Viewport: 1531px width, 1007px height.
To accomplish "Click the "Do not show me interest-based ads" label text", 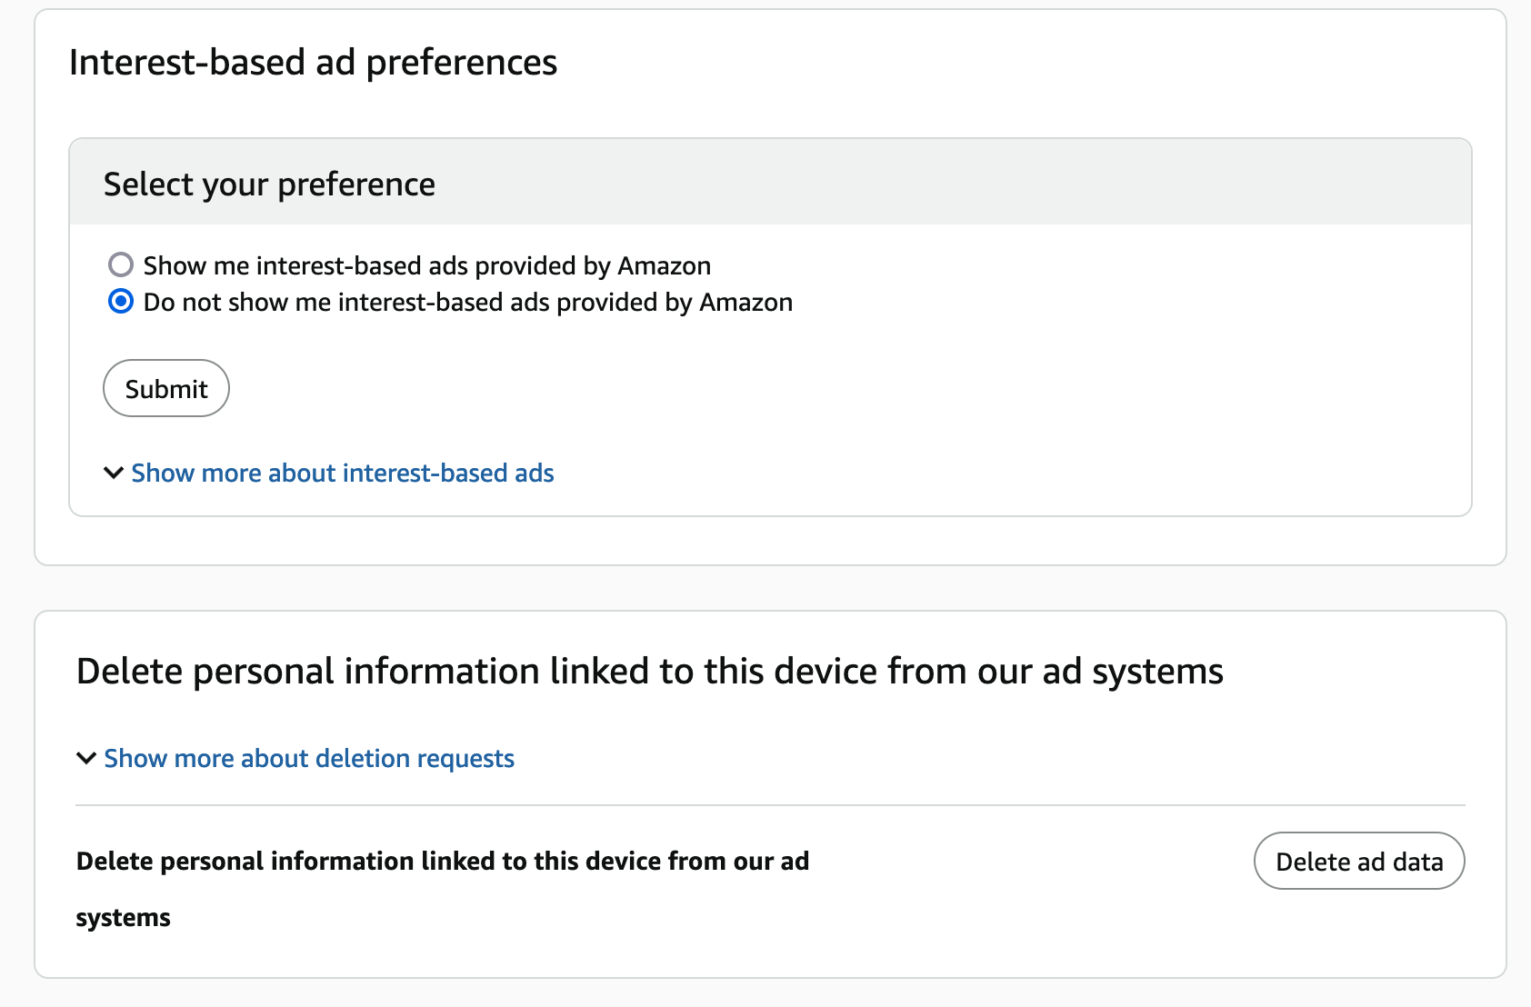I will (467, 302).
